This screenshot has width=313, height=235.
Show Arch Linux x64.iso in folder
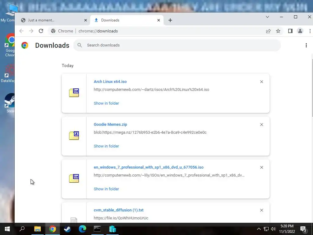point(106,103)
